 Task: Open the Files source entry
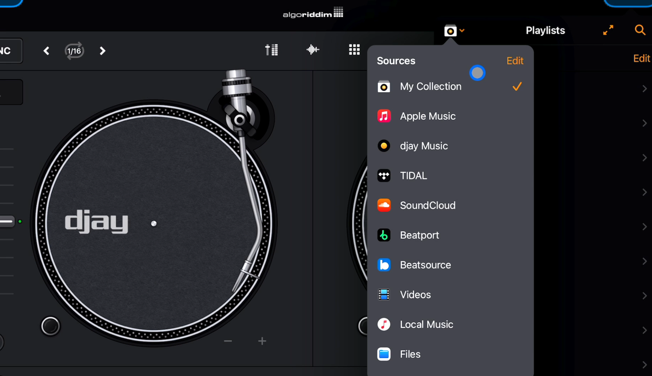[x=410, y=354]
